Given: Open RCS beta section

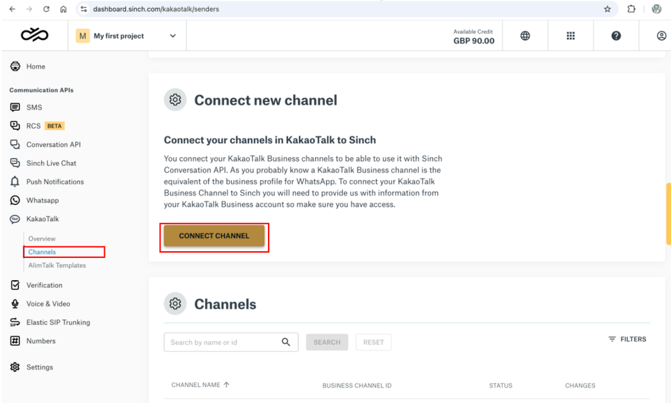Looking at the screenshot, I should (37, 126).
